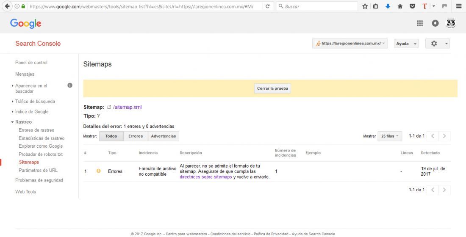Open the bookmarks list icon
Image resolution: width=466 pixels, height=237 pixels.
(376, 6)
